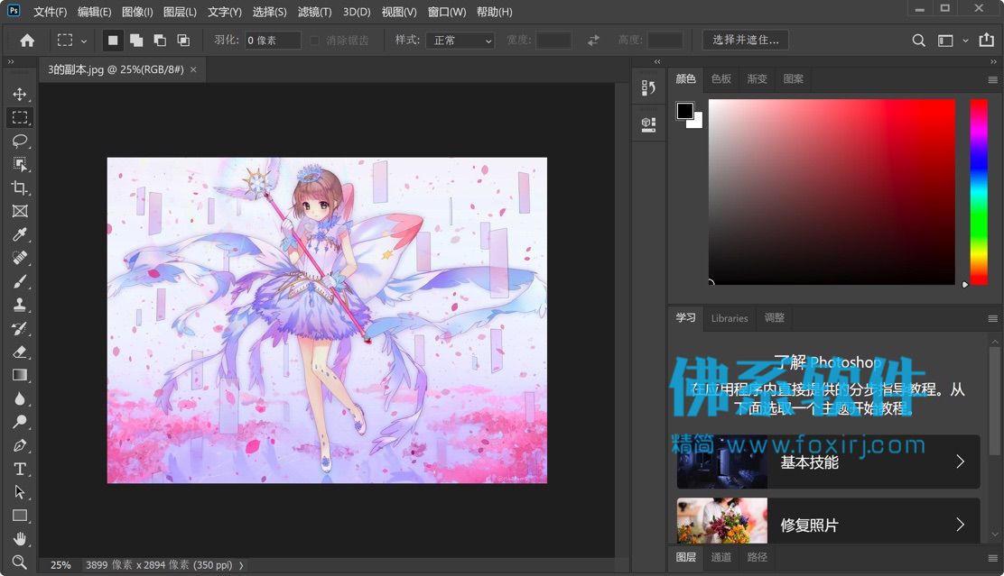The width and height of the screenshot is (1004, 576).
Task: Select the Dodge tool
Action: click(x=20, y=422)
